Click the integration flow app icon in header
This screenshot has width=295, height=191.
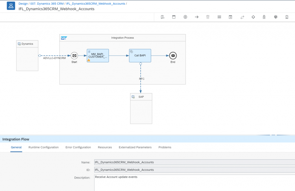[x=11, y=6]
